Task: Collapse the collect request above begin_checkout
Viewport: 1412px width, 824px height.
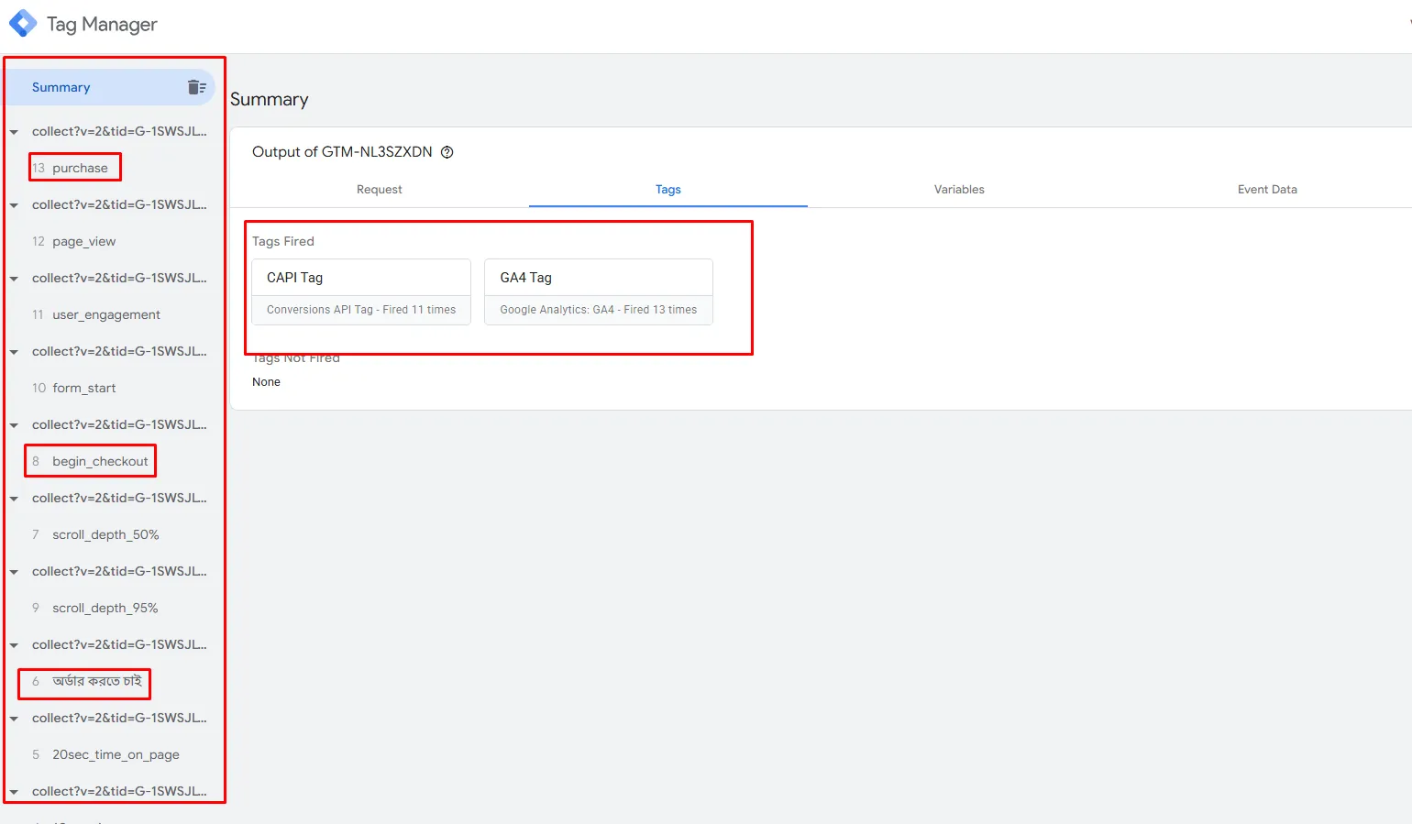Action: (14, 425)
